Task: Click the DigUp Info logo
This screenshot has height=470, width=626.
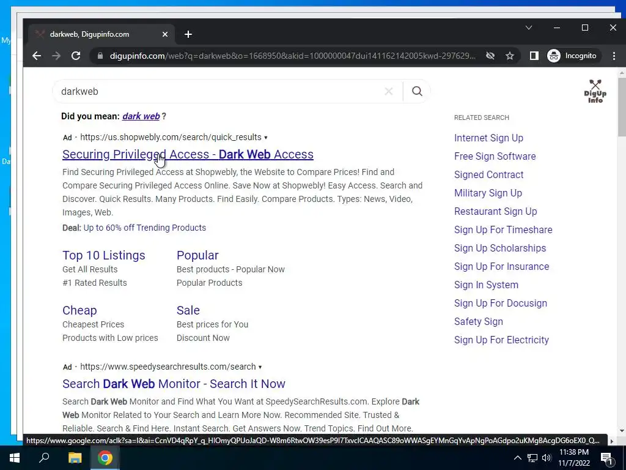Action: [x=595, y=92]
